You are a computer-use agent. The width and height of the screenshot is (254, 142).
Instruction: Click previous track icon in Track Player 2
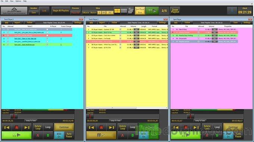(x=91, y=128)
